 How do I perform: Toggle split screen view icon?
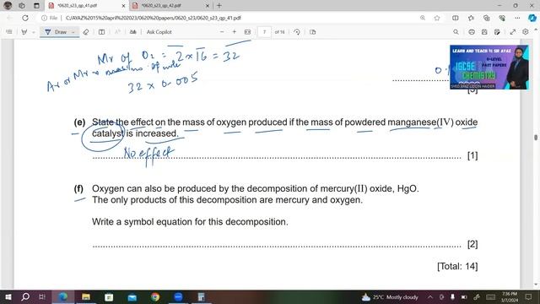(456, 18)
